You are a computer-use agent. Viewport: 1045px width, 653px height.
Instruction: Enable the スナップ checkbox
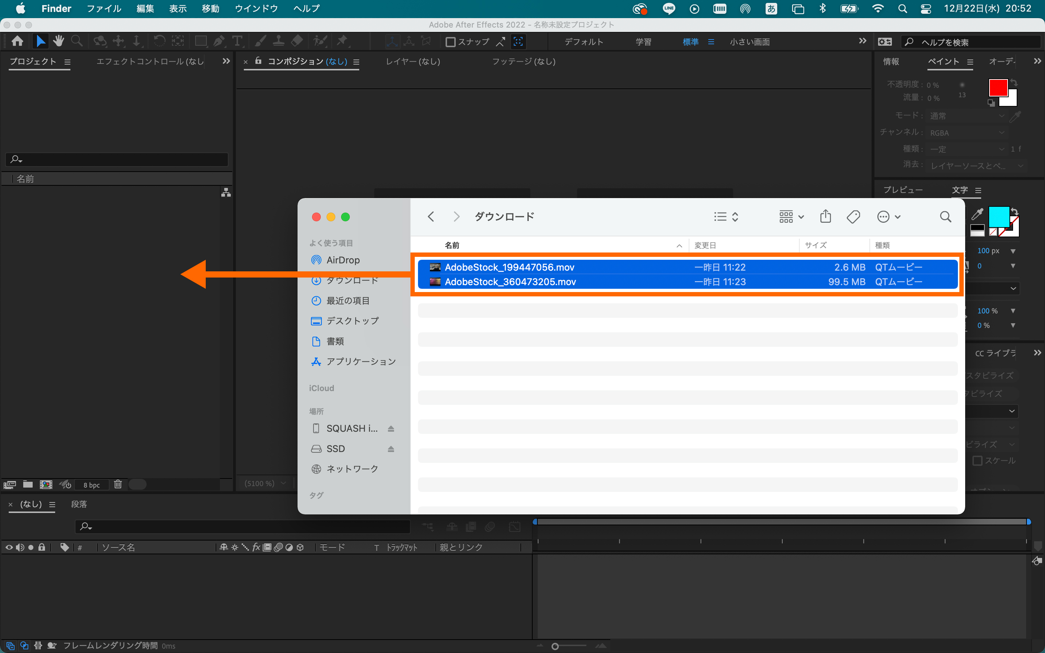pos(450,42)
